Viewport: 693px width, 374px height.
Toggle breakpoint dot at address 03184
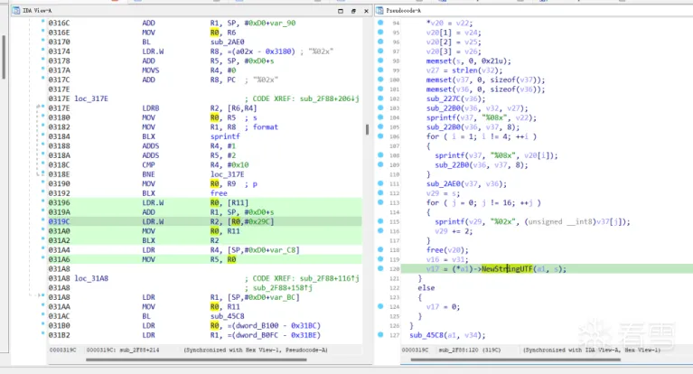(42, 135)
